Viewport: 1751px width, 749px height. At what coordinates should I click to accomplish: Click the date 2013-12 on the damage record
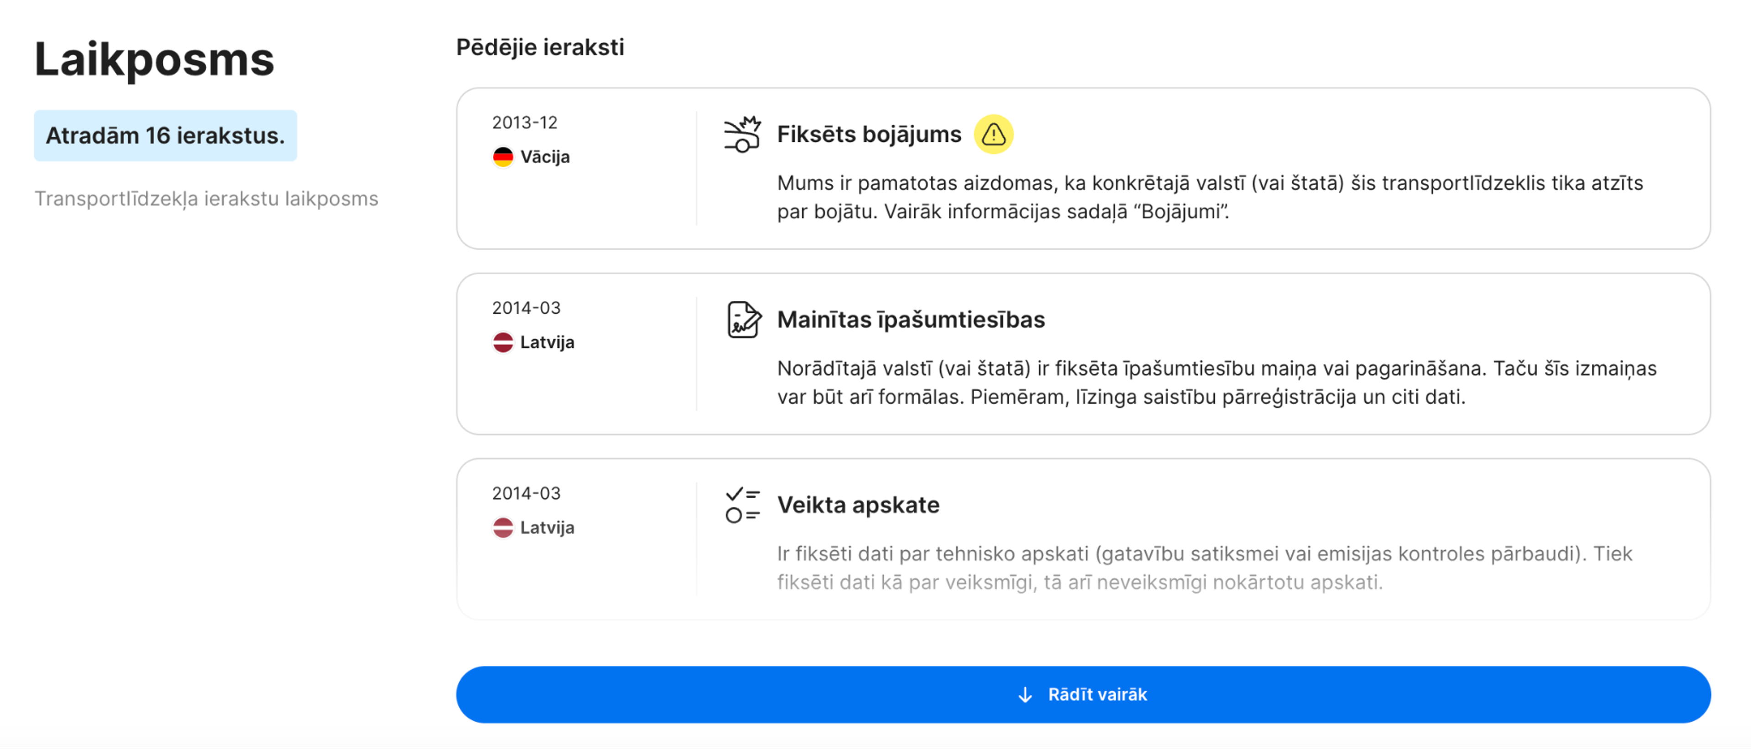tap(526, 122)
